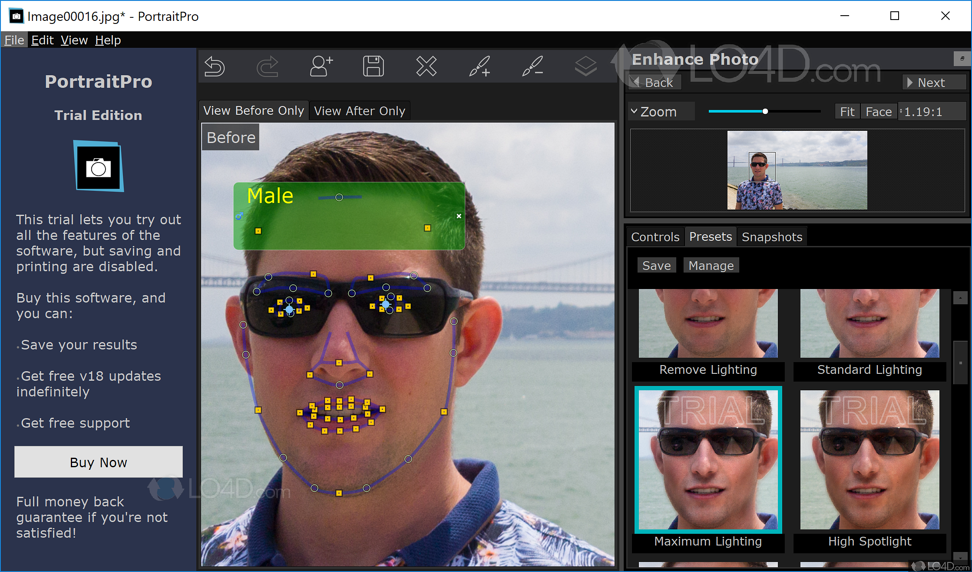Collapse the Zoom section expander
Screen dimensions: 972x572
pyautogui.click(x=634, y=111)
